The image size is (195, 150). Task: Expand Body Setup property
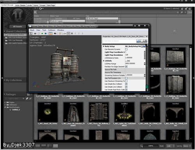(x=104, y=46)
